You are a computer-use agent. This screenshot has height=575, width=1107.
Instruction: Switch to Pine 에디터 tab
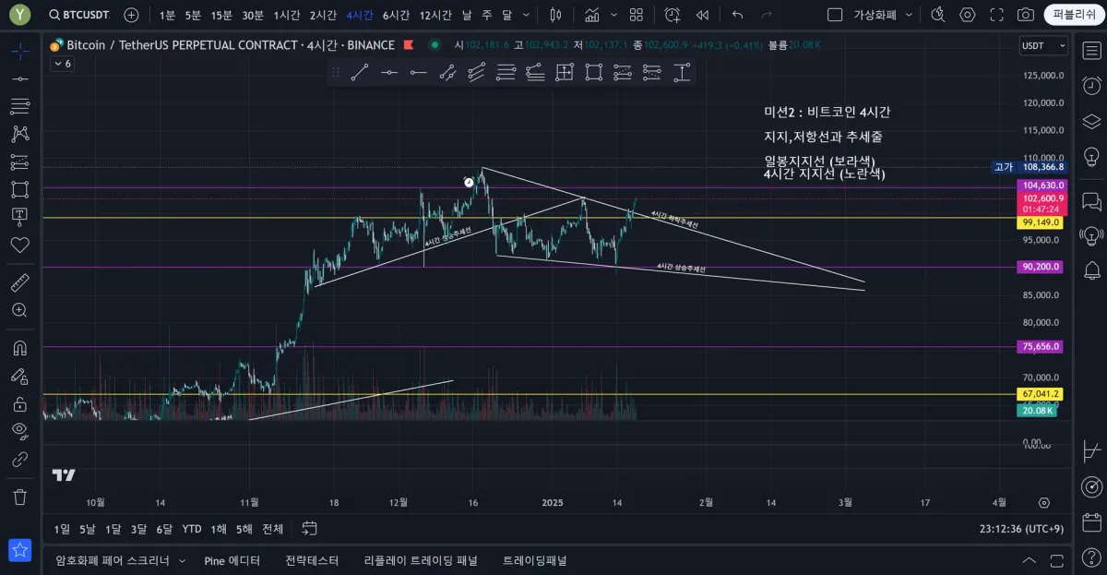(x=232, y=560)
